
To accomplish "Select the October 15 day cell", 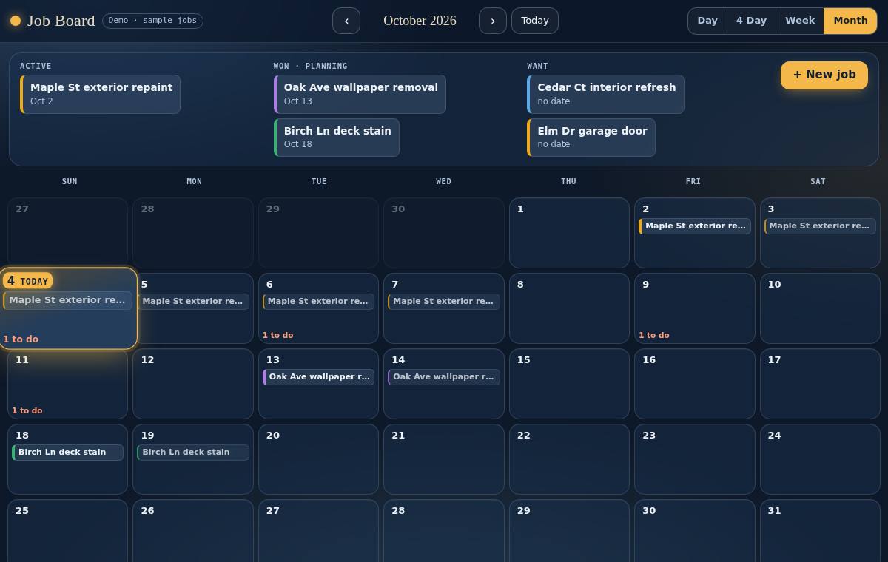I will pyautogui.click(x=569, y=384).
